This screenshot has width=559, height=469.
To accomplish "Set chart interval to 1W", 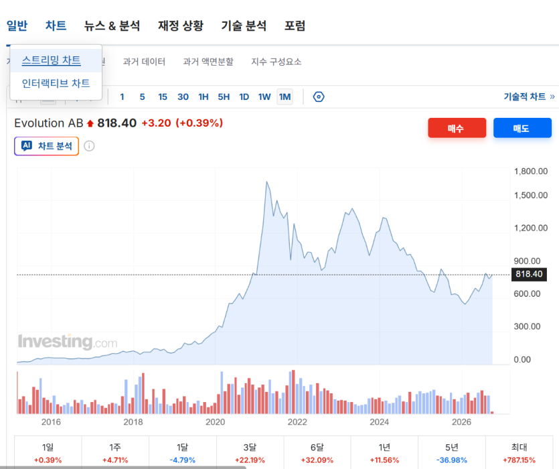I will coord(264,96).
